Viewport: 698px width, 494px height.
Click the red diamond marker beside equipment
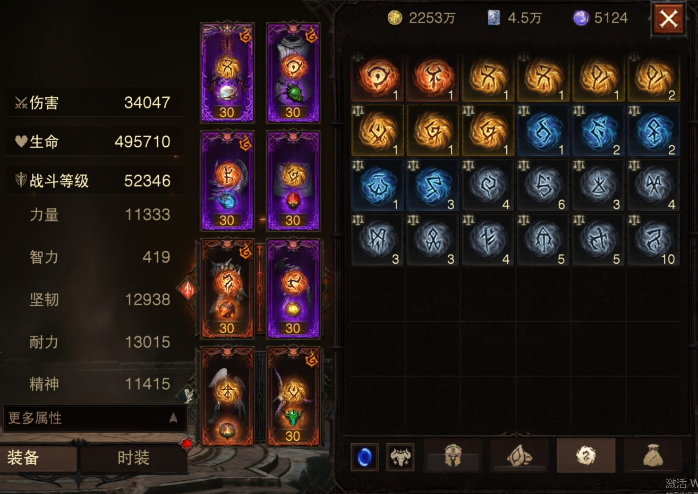pos(188,289)
